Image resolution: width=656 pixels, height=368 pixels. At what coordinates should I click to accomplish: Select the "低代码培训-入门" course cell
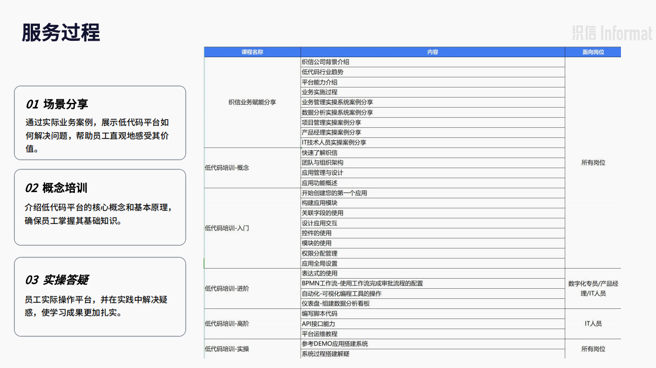252,228
